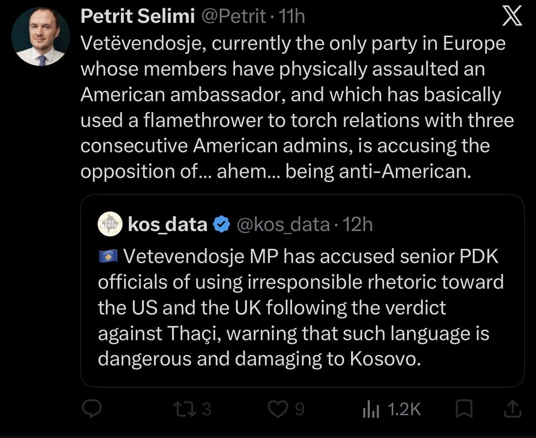Open the @kos_data handle
Viewport: 536px width, 438px height.
[x=282, y=225]
